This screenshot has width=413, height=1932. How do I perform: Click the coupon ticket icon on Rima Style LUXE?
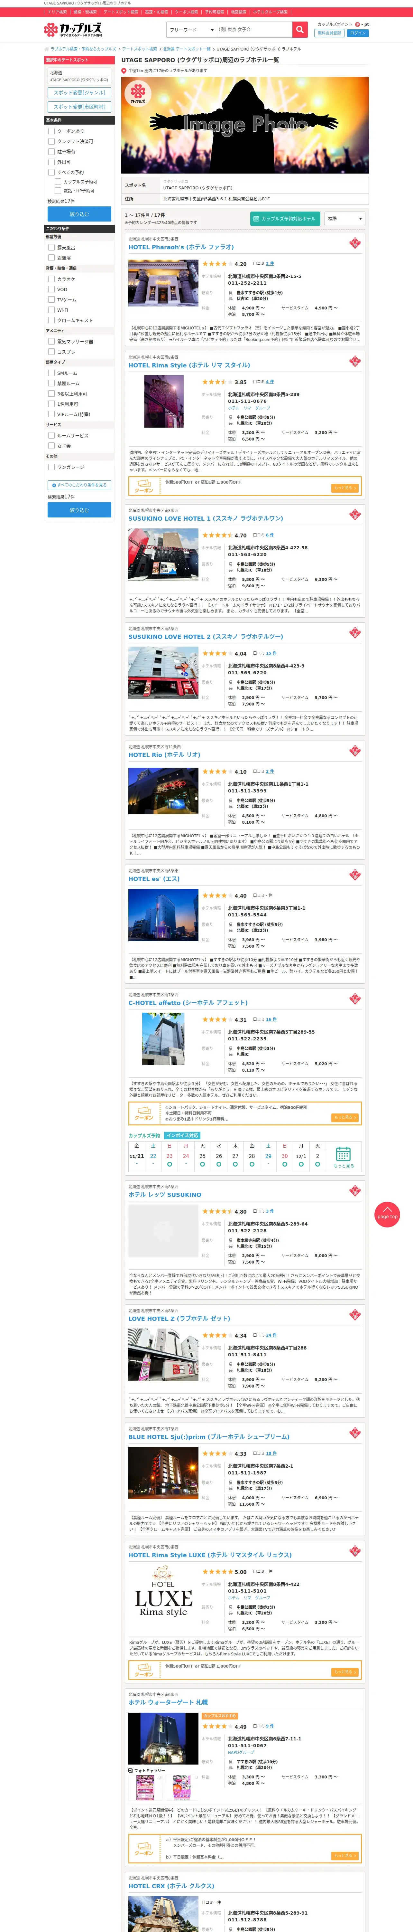point(144,1671)
